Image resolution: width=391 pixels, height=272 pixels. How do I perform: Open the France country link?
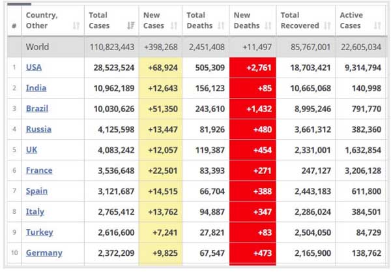[x=39, y=171]
